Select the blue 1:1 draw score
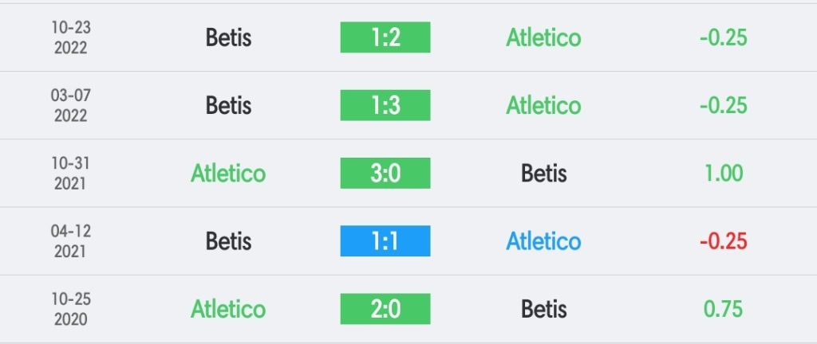 coord(385,241)
